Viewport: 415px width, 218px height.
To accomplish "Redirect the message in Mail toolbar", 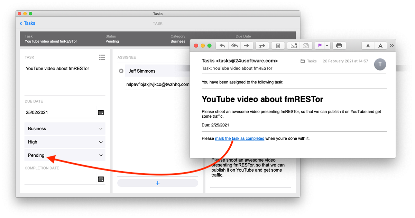I will pyautogui.click(x=262, y=46).
